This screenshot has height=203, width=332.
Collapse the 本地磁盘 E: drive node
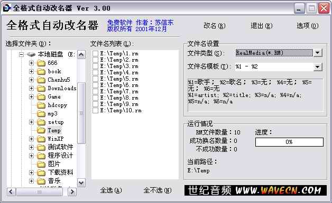point(21,54)
